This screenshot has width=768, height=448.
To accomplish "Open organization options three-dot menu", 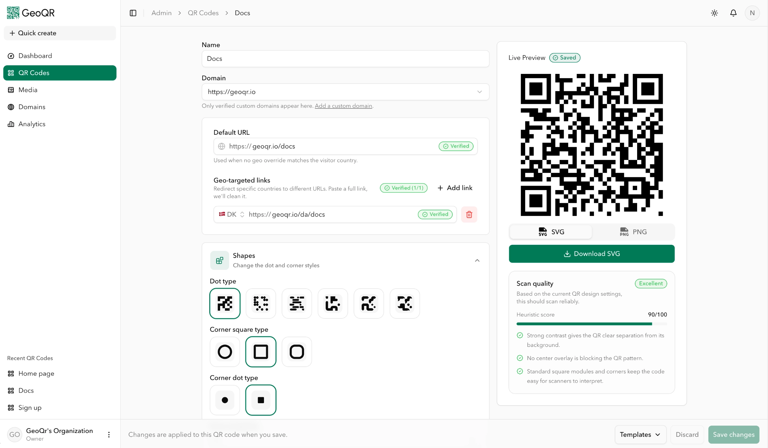I will click(109, 434).
